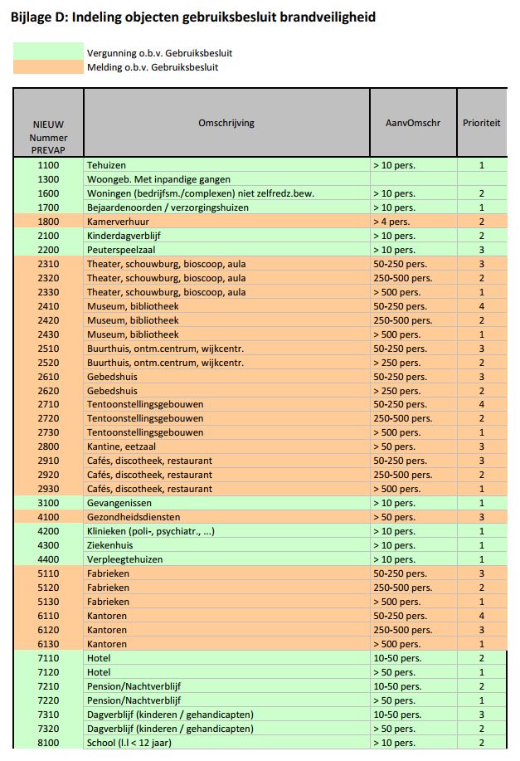Viewport: 520px width, 761px height.
Task: Select the AanvOmschr column header
Action: click(413, 123)
